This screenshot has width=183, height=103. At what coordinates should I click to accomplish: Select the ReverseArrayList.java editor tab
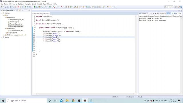(x=41, y=14)
